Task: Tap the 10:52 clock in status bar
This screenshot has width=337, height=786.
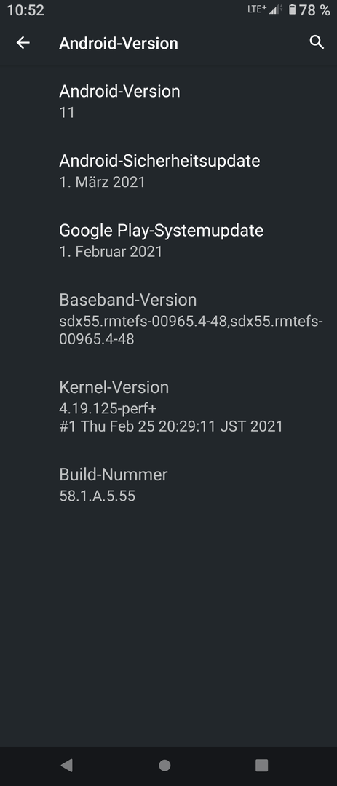Action: pyautogui.click(x=25, y=10)
